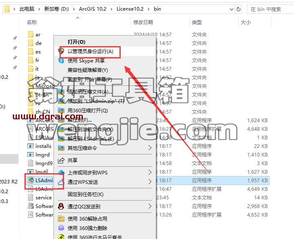294x239 pixels.
Task: Choose 使用 360强力删除
Action: pos(87,228)
